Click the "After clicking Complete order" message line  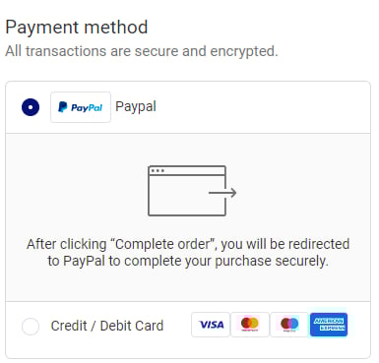(x=188, y=244)
